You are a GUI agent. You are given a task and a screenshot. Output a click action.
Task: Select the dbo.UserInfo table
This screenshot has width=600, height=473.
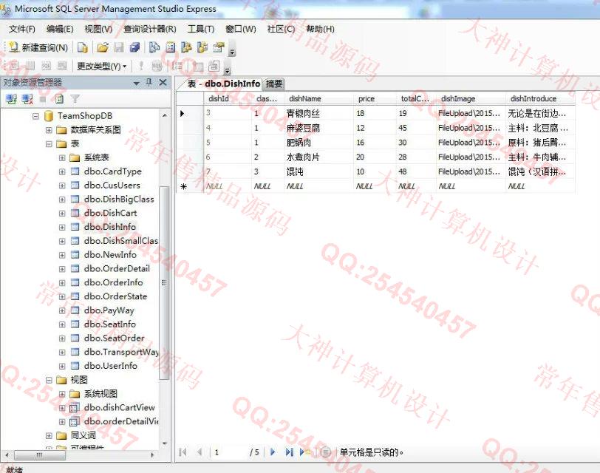[x=111, y=366]
